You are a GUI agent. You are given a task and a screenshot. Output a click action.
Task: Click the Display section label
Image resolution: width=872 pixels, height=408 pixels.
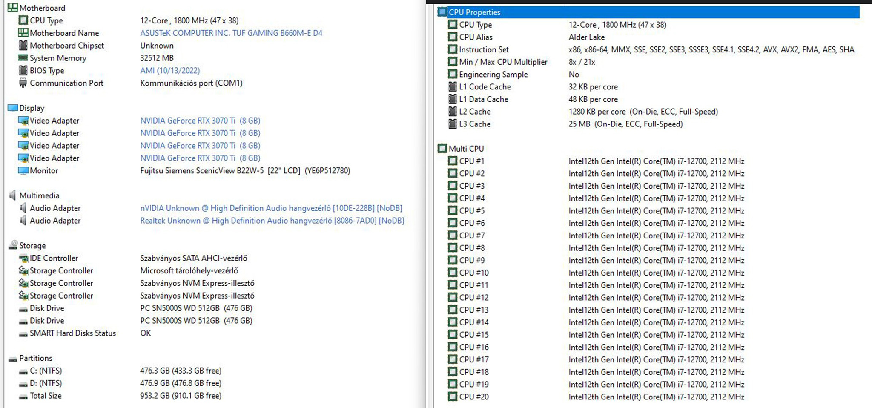click(x=32, y=108)
